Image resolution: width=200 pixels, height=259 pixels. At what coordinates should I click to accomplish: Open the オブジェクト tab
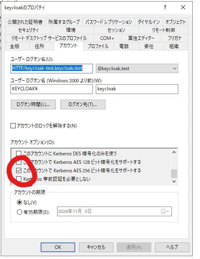[175, 22]
